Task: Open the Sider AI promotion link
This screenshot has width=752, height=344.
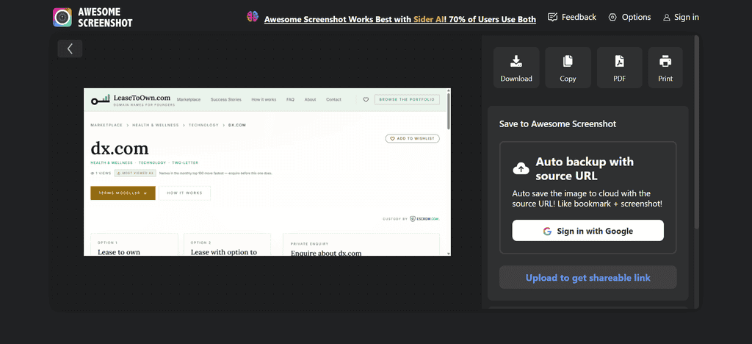Action: (x=400, y=19)
